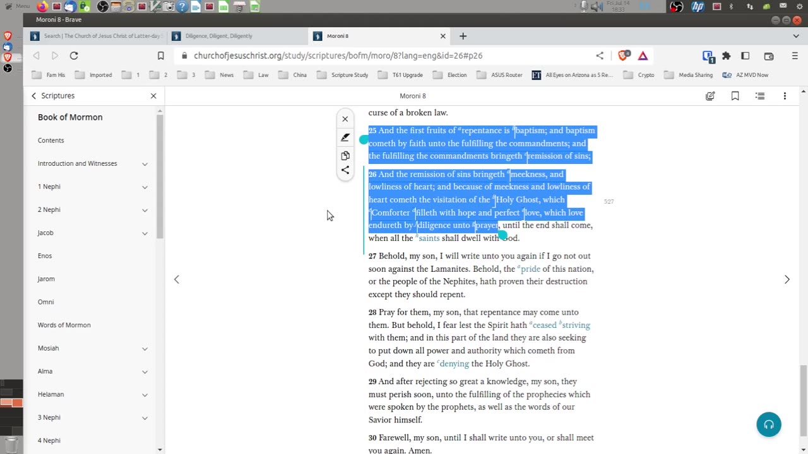Open the related content list panel

(x=760, y=96)
